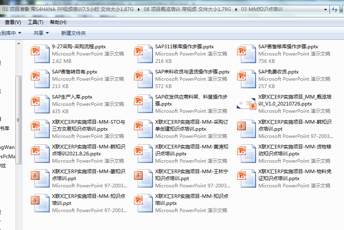Select the MM-韩知识点培训.ppt file icon
344x230 pixels.
(247, 129)
